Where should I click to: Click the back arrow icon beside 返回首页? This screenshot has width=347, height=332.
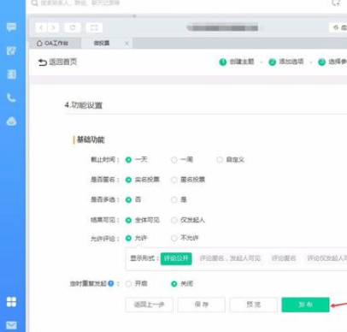coord(43,62)
